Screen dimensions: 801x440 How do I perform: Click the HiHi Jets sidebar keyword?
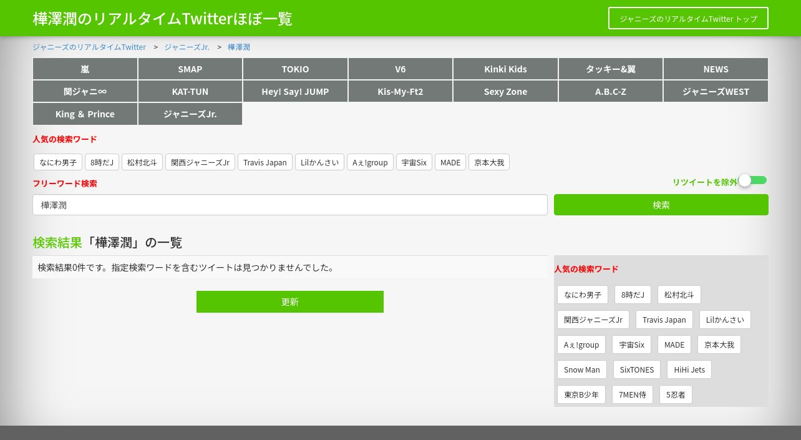(x=689, y=369)
